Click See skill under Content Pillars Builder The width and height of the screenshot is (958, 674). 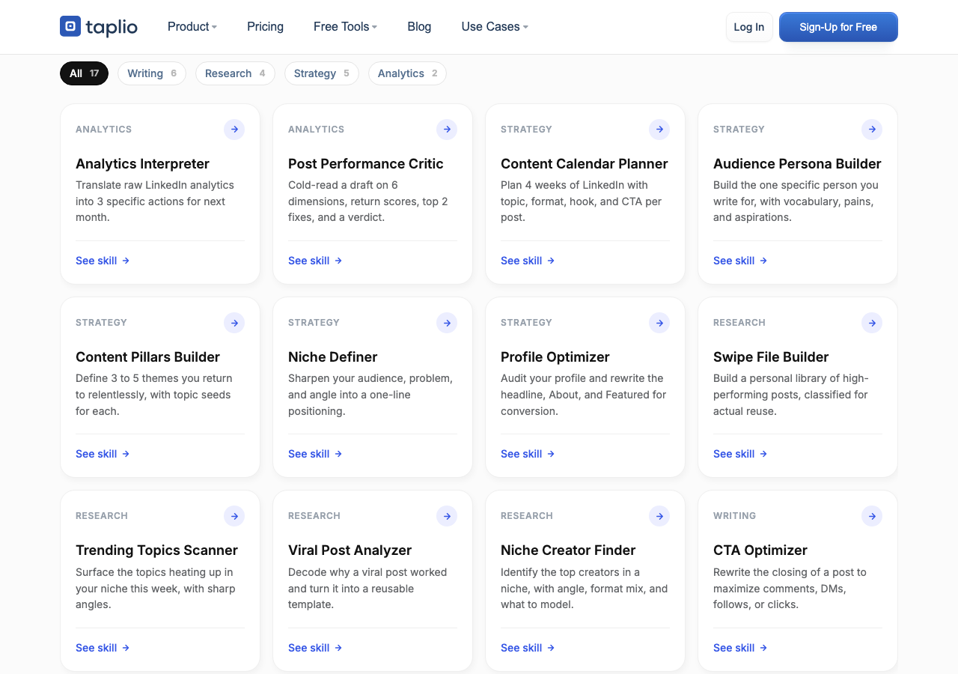(x=103, y=454)
